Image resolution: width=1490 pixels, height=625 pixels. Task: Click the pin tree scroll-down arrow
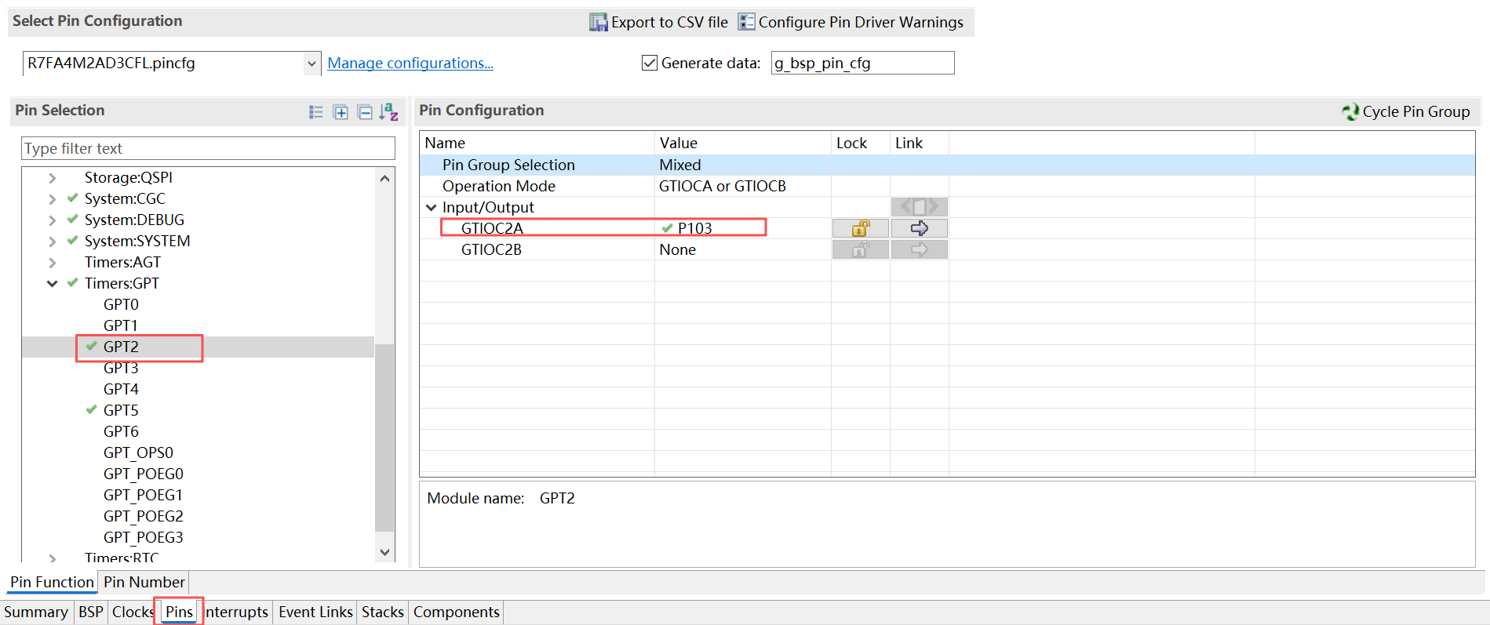click(x=384, y=552)
